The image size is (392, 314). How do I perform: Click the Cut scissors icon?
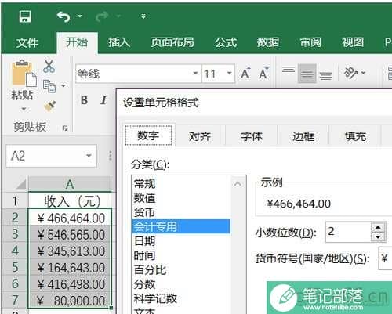(49, 67)
